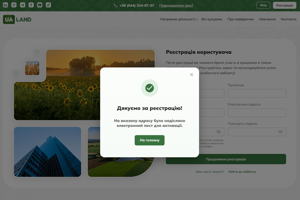Toggle visibility in Повторіть пароль field
Viewport: 300px width, 200px height.
tap(280, 132)
